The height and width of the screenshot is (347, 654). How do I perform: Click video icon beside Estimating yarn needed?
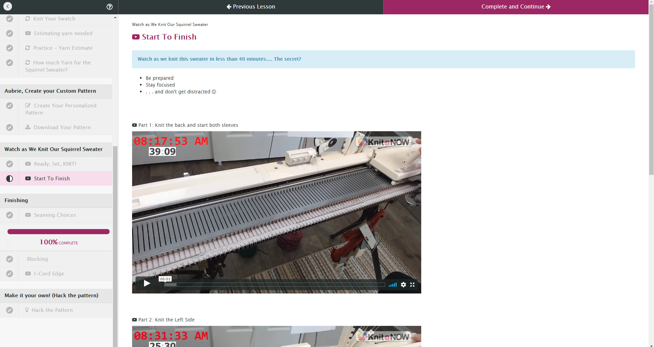pyautogui.click(x=28, y=33)
